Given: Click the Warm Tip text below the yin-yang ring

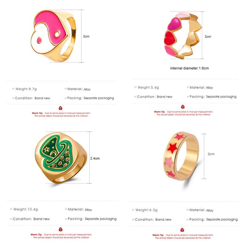Looking at the screenshot, I should pos(61,115).
